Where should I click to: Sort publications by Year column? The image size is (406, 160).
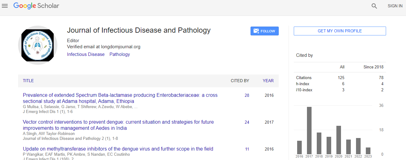click(268, 81)
